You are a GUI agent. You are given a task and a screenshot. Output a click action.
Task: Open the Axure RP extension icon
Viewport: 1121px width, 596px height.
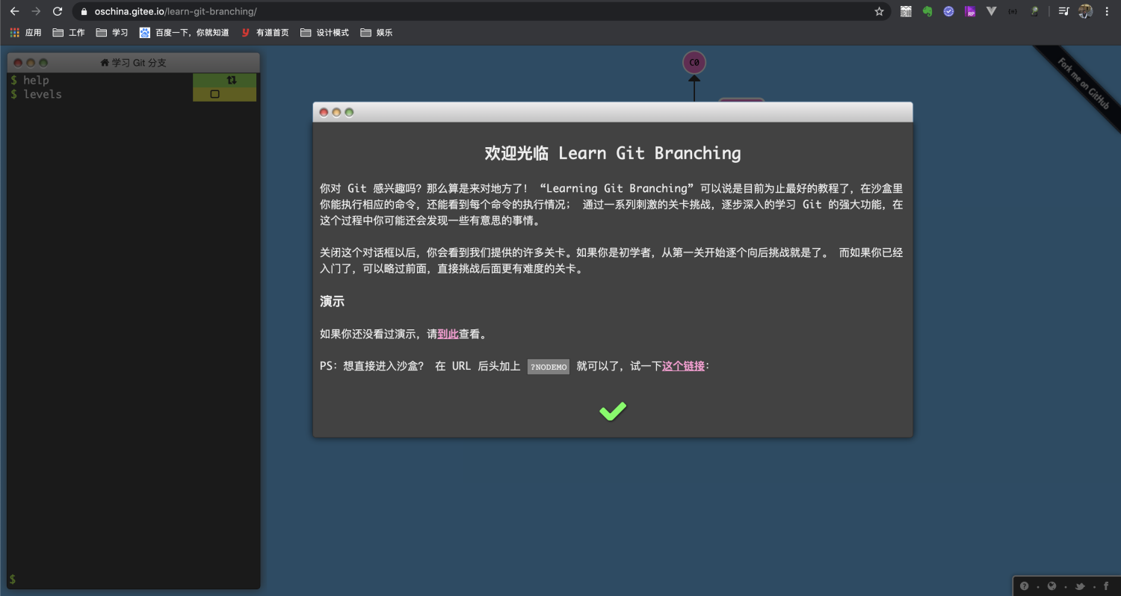click(x=969, y=10)
